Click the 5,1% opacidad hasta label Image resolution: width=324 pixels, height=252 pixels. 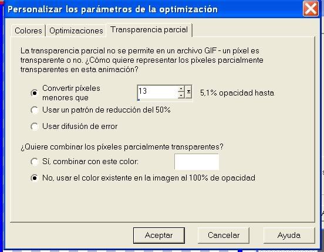coord(237,93)
